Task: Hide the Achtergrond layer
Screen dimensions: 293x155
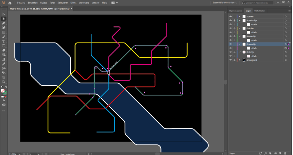Action: (x=230, y=60)
